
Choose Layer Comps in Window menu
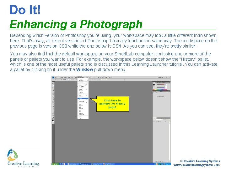coord(83,101)
